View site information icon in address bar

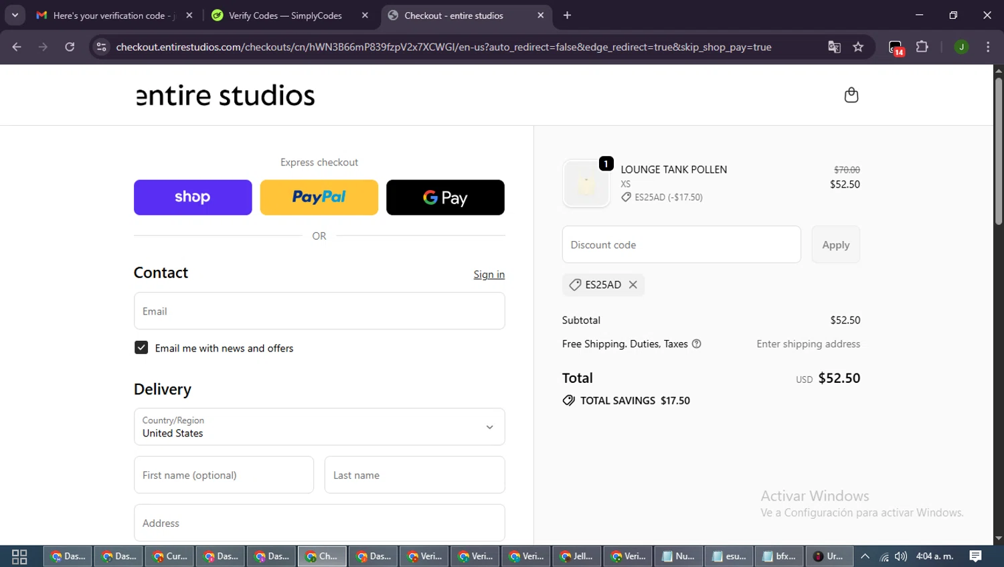(101, 47)
